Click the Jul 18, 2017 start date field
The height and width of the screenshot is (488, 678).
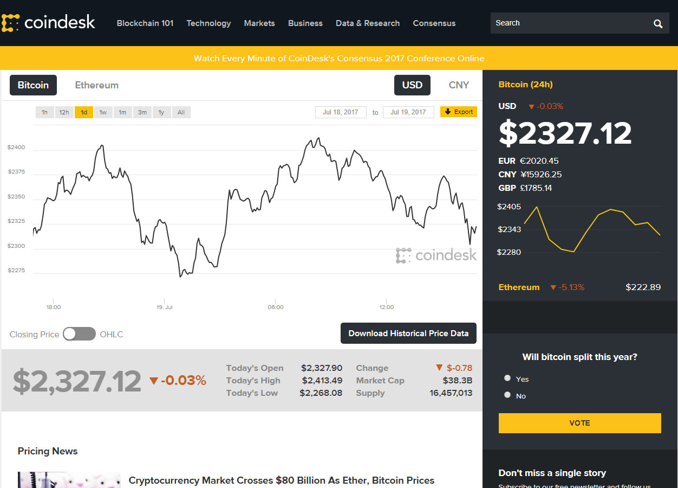tap(341, 112)
